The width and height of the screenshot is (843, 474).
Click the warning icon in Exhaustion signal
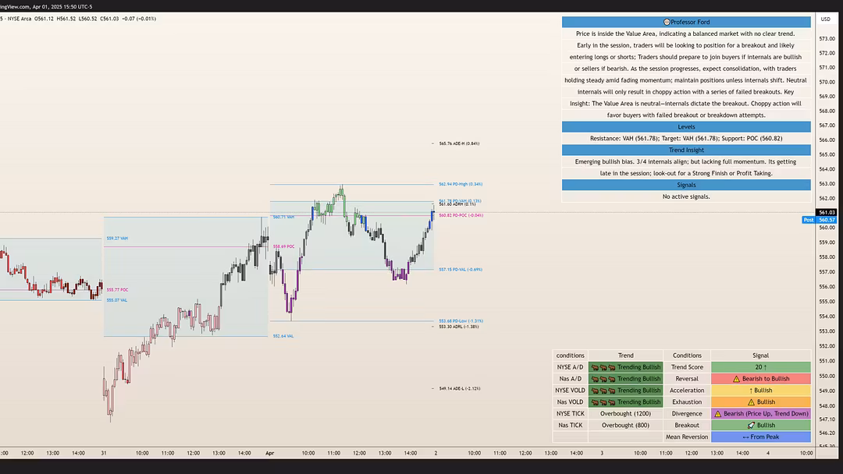tap(749, 402)
